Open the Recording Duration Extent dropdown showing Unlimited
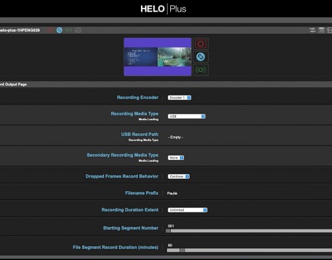Screen dimensions: 332x260 point(188,210)
